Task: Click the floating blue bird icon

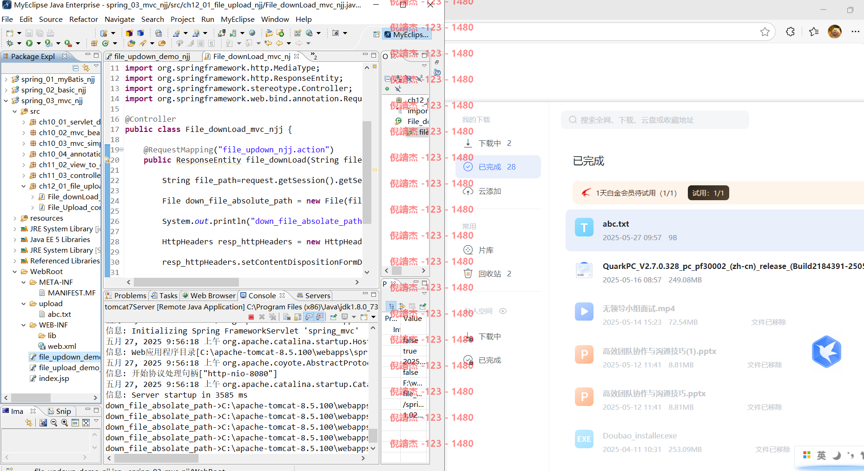Action: [x=826, y=352]
